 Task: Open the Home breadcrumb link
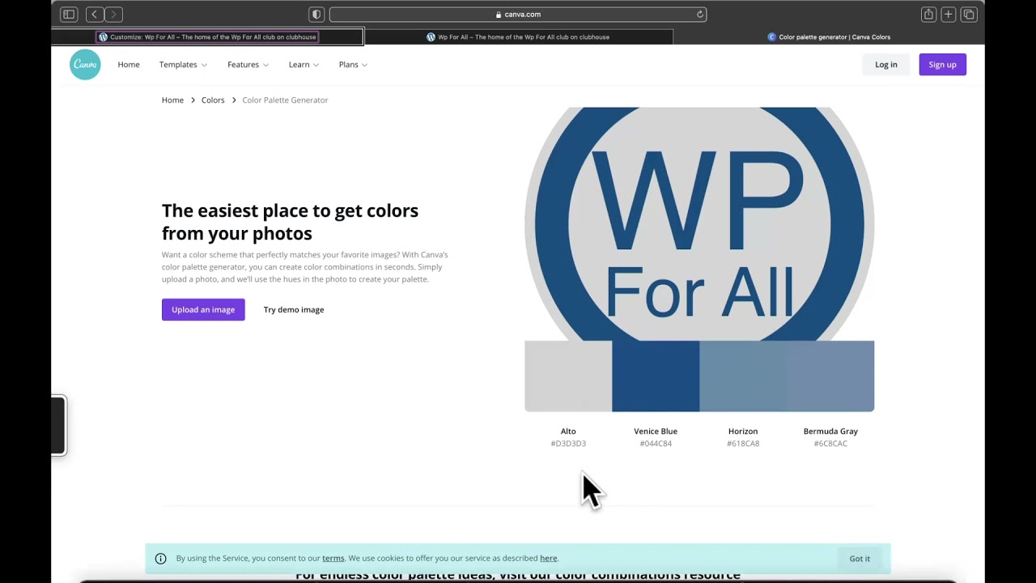[x=172, y=100]
